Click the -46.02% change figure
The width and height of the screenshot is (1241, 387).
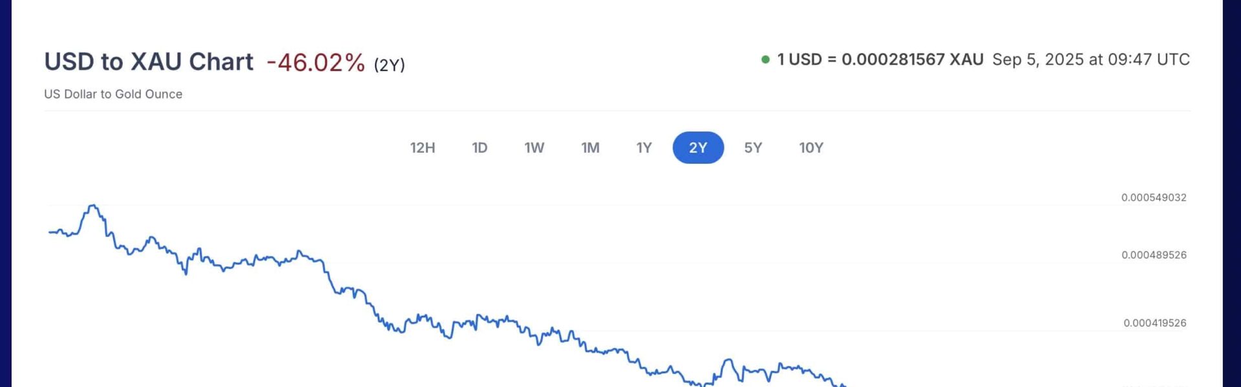coord(316,63)
